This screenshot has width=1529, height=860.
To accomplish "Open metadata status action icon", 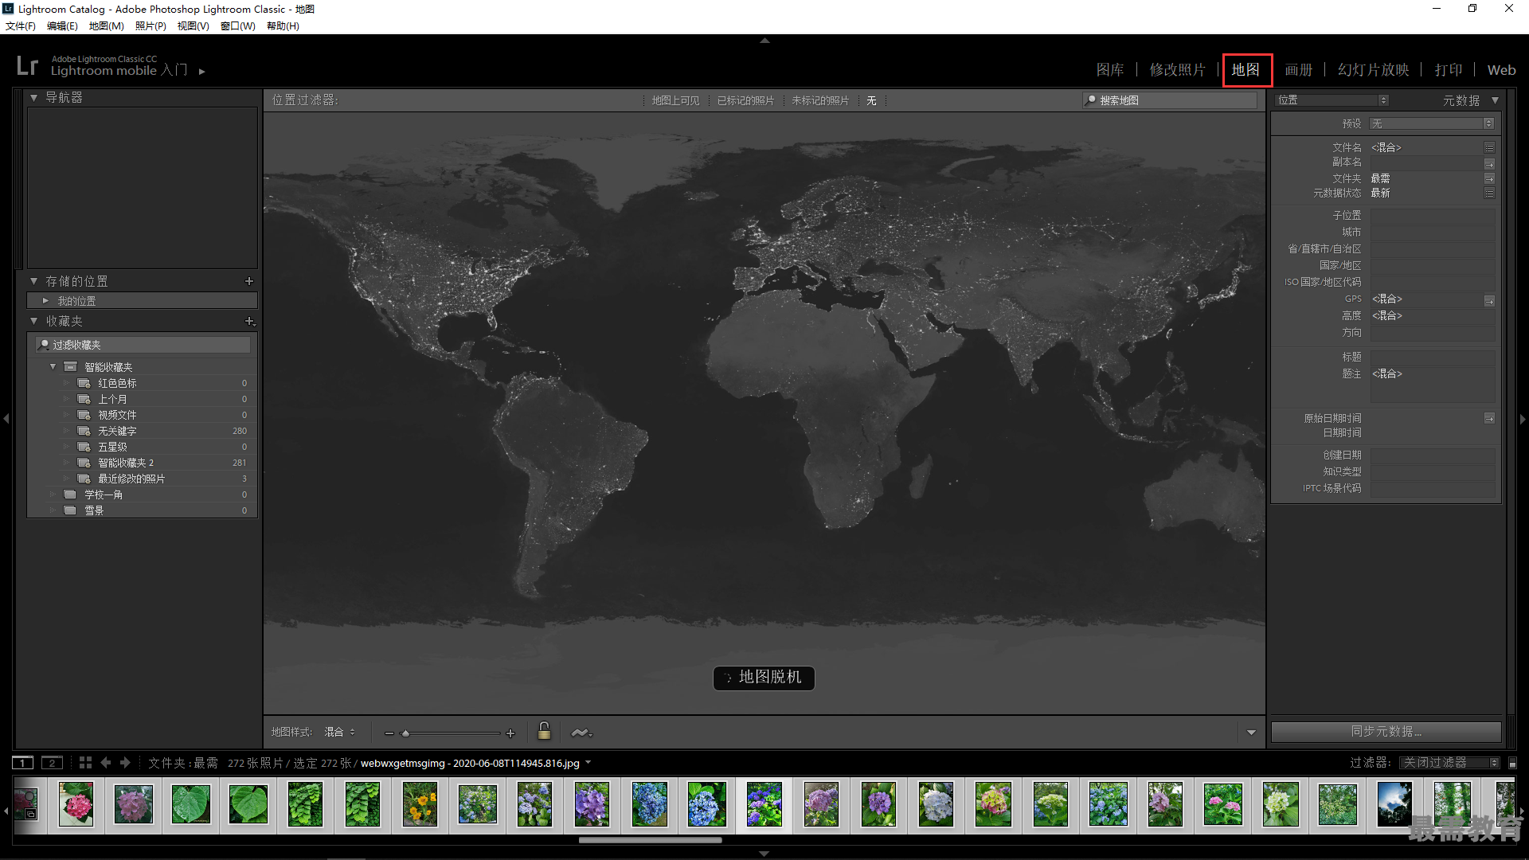I will [x=1489, y=193].
